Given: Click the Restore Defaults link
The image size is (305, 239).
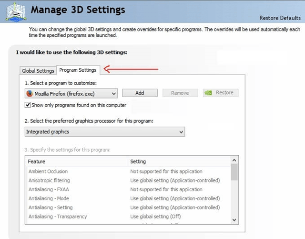Looking at the screenshot, I should 279,18.
